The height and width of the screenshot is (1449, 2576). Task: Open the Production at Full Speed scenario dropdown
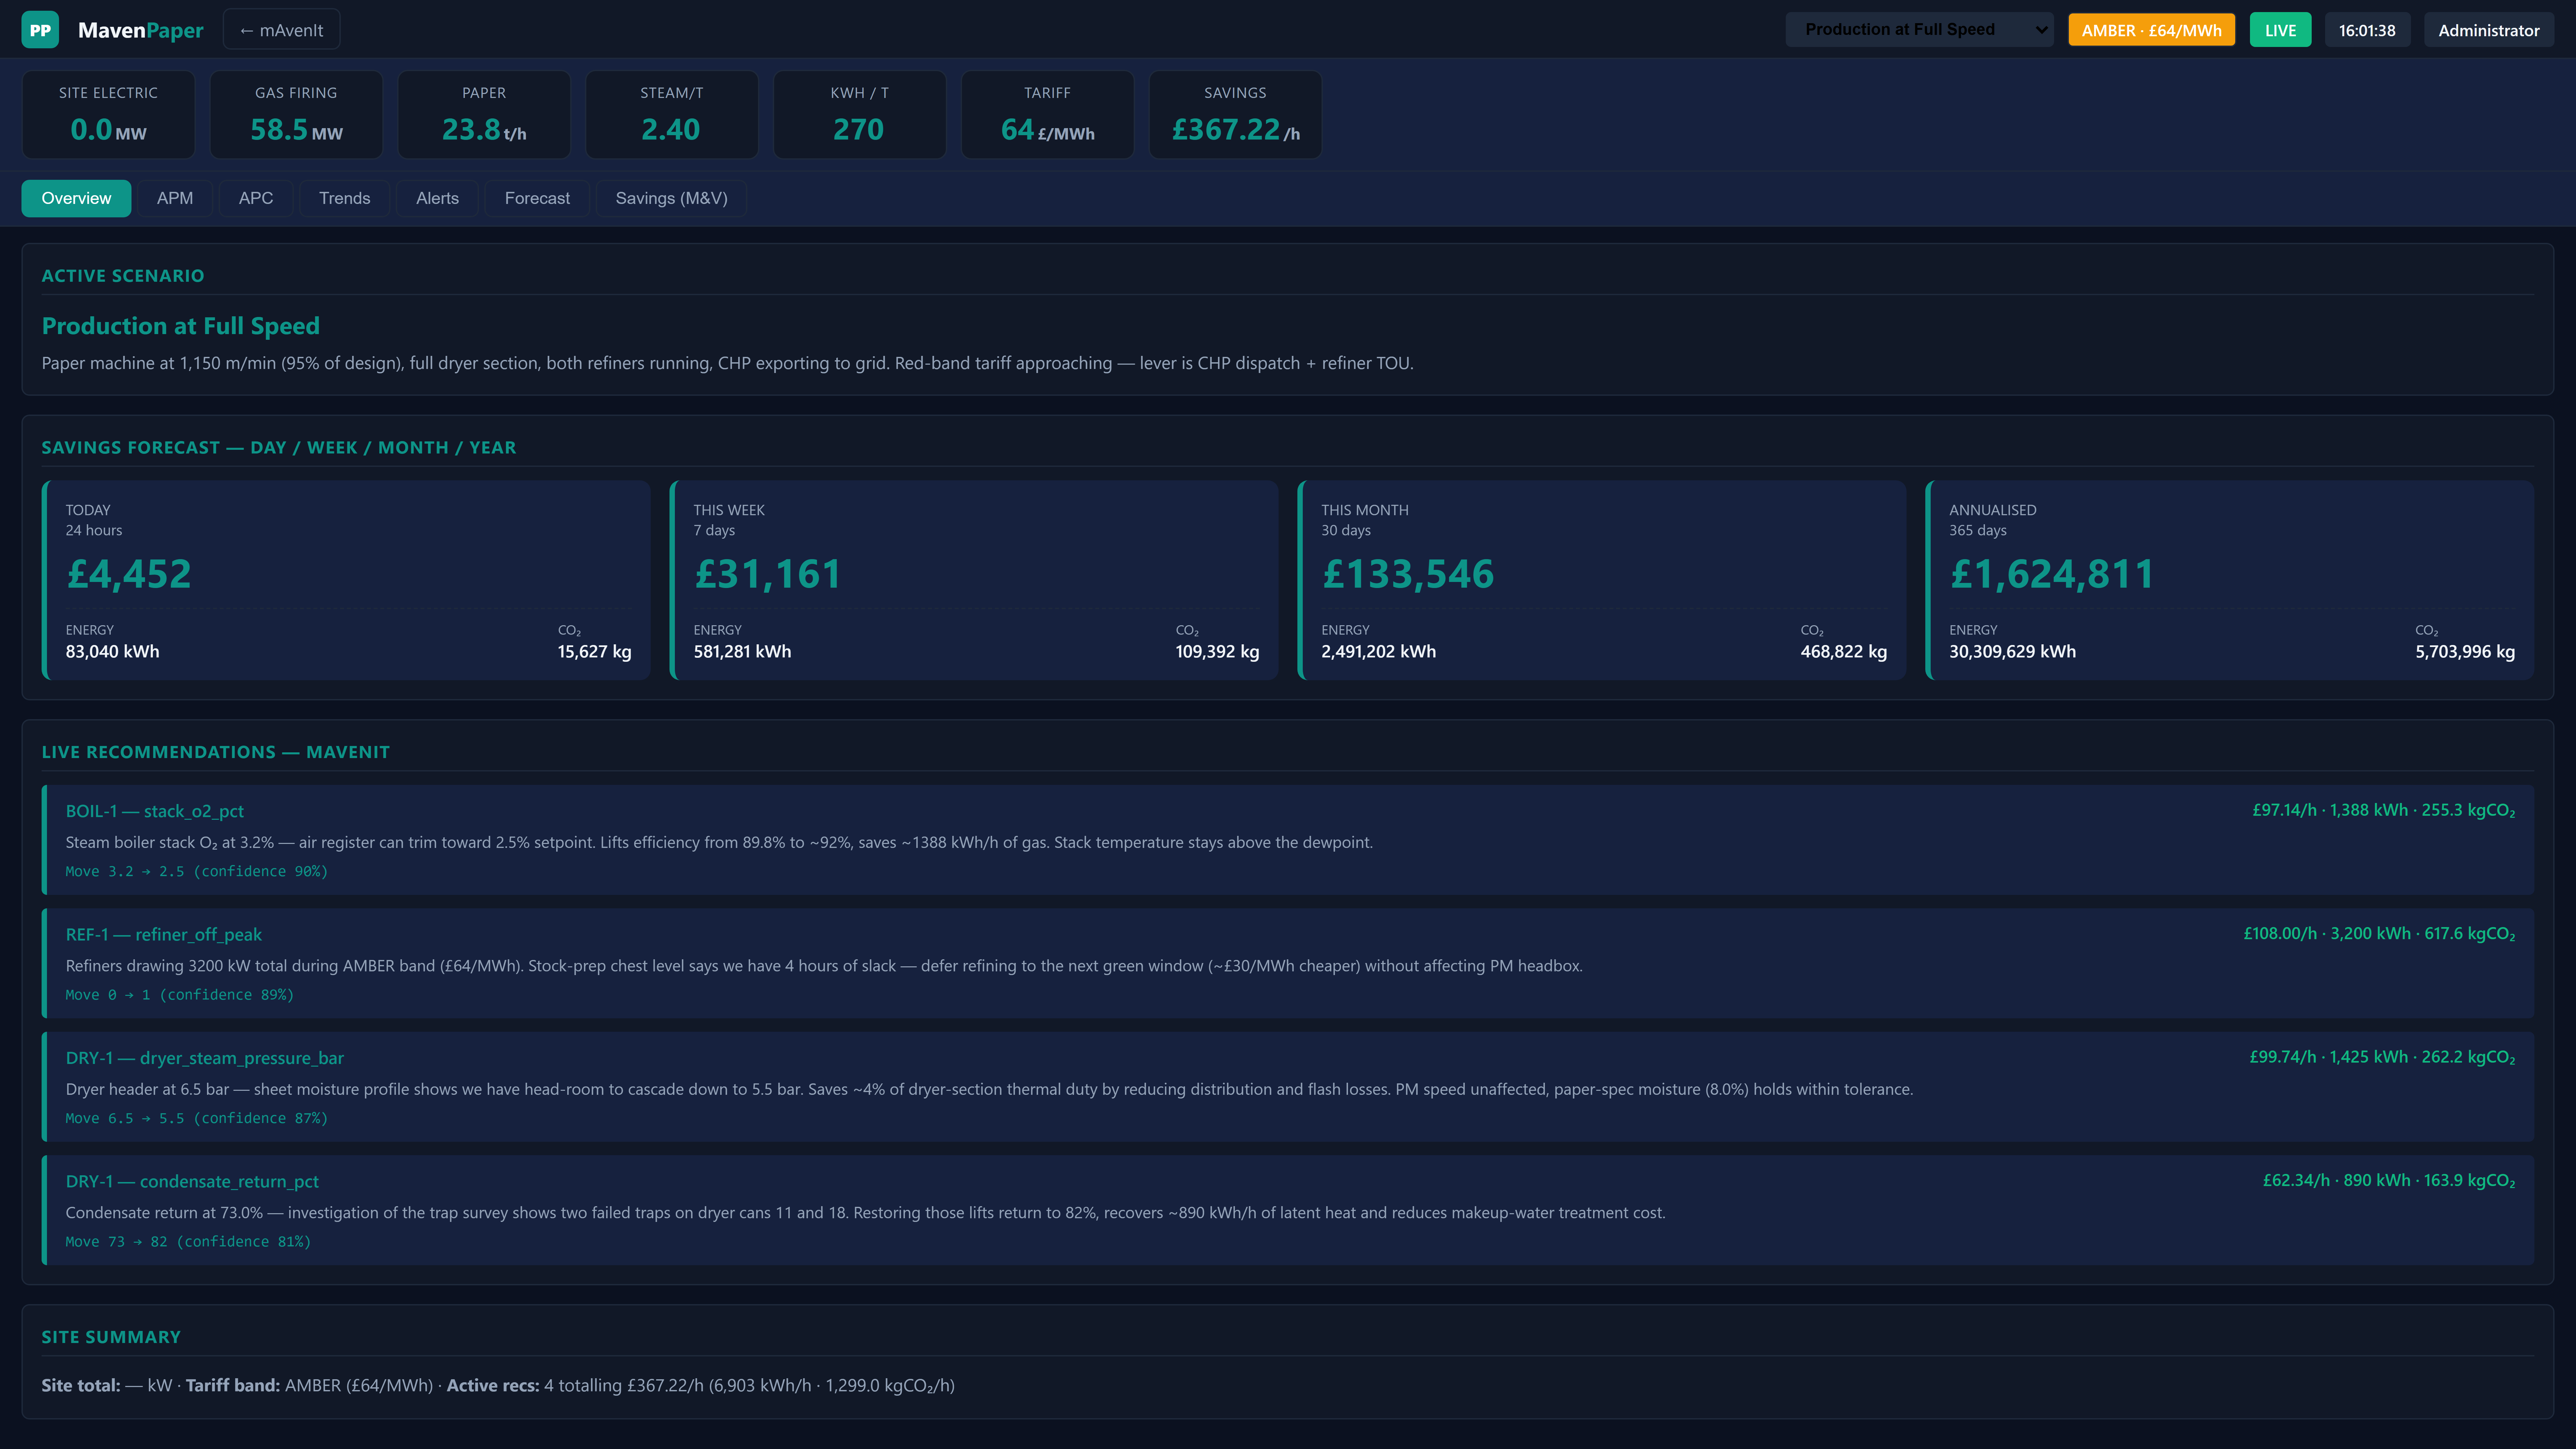click(x=1919, y=30)
